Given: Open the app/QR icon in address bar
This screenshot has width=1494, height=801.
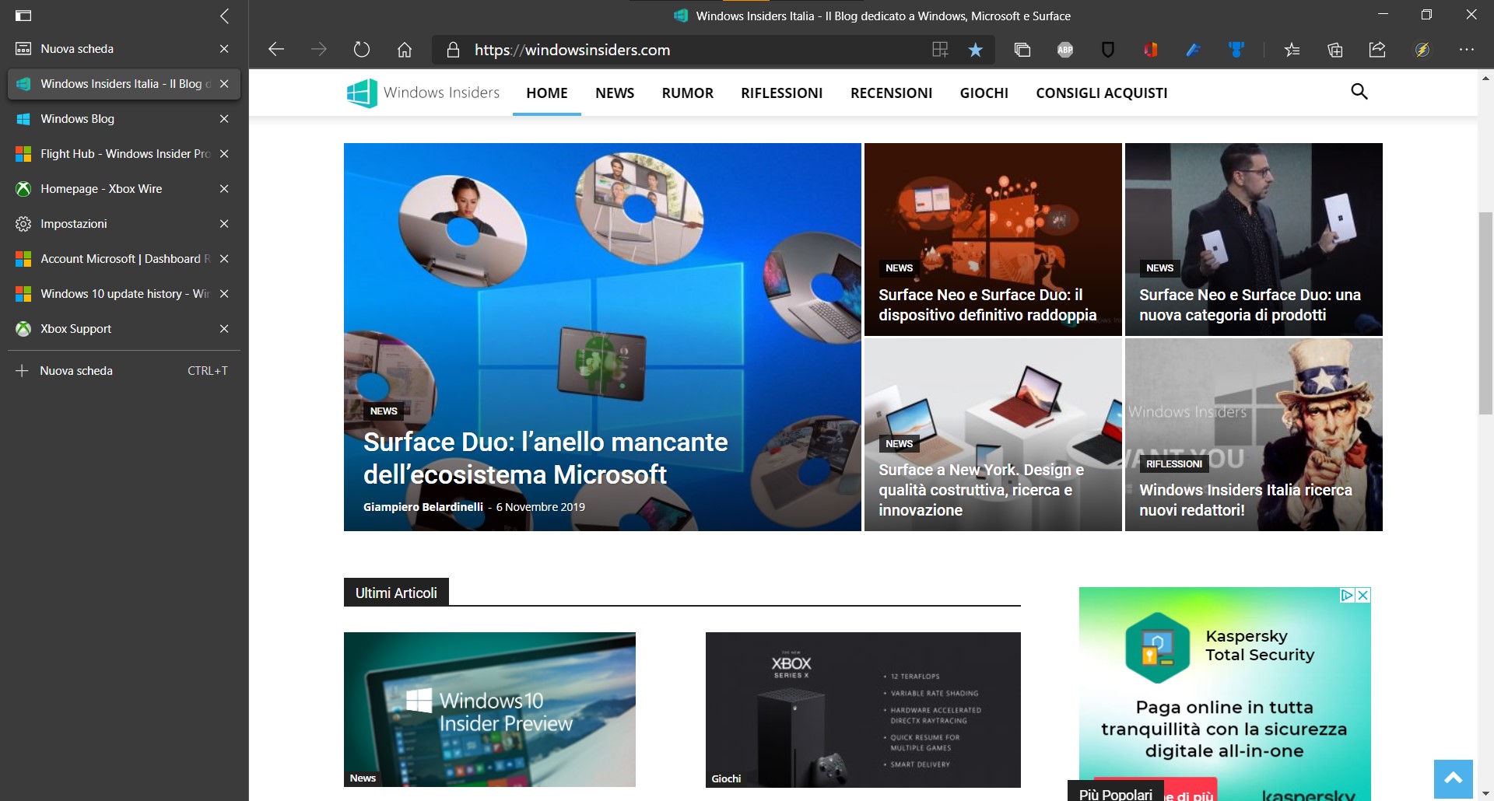Looking at the screenshot, I should coord(940,50).
